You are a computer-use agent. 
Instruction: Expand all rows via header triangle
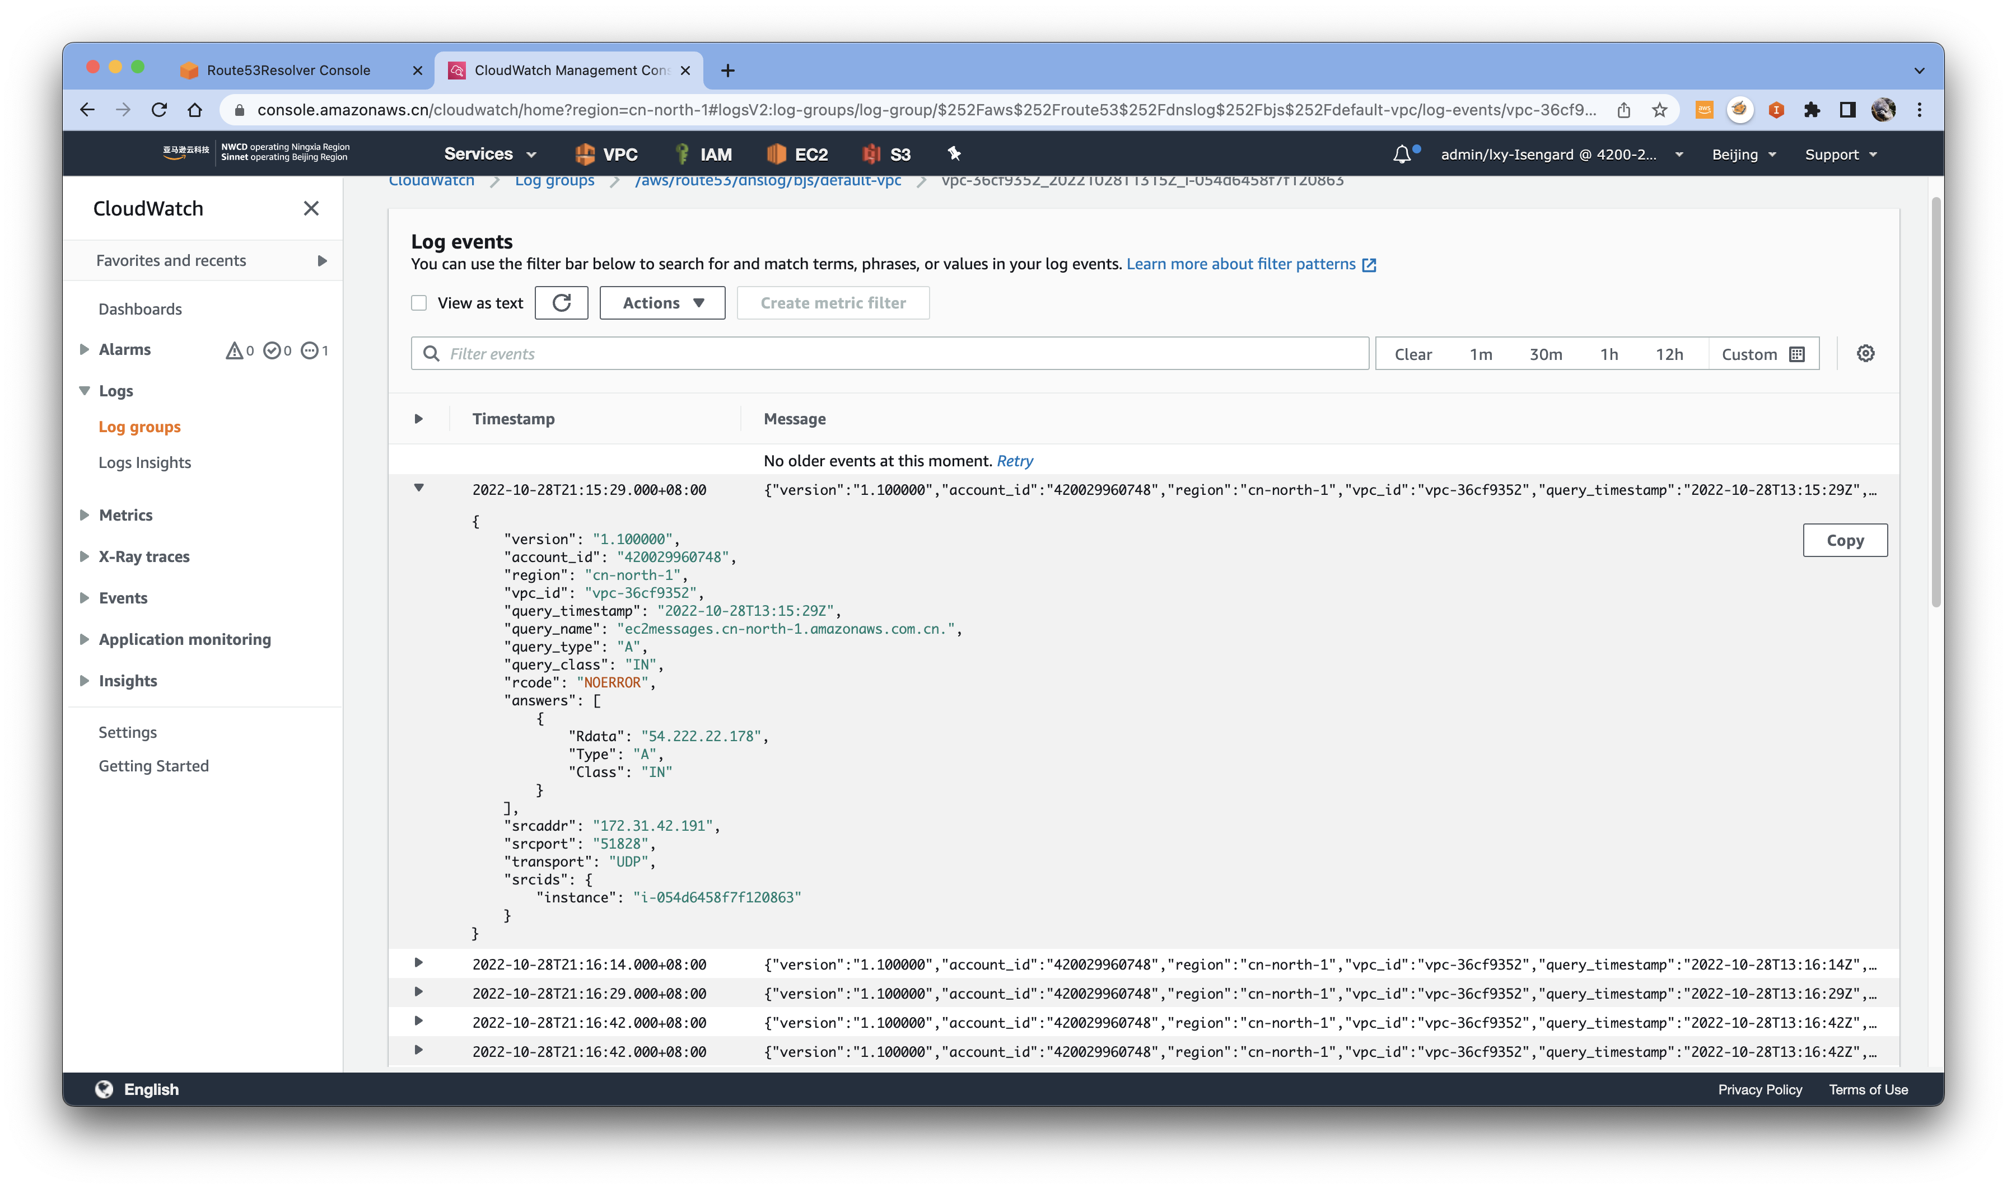pyautogui.click(x=418, y=418)
